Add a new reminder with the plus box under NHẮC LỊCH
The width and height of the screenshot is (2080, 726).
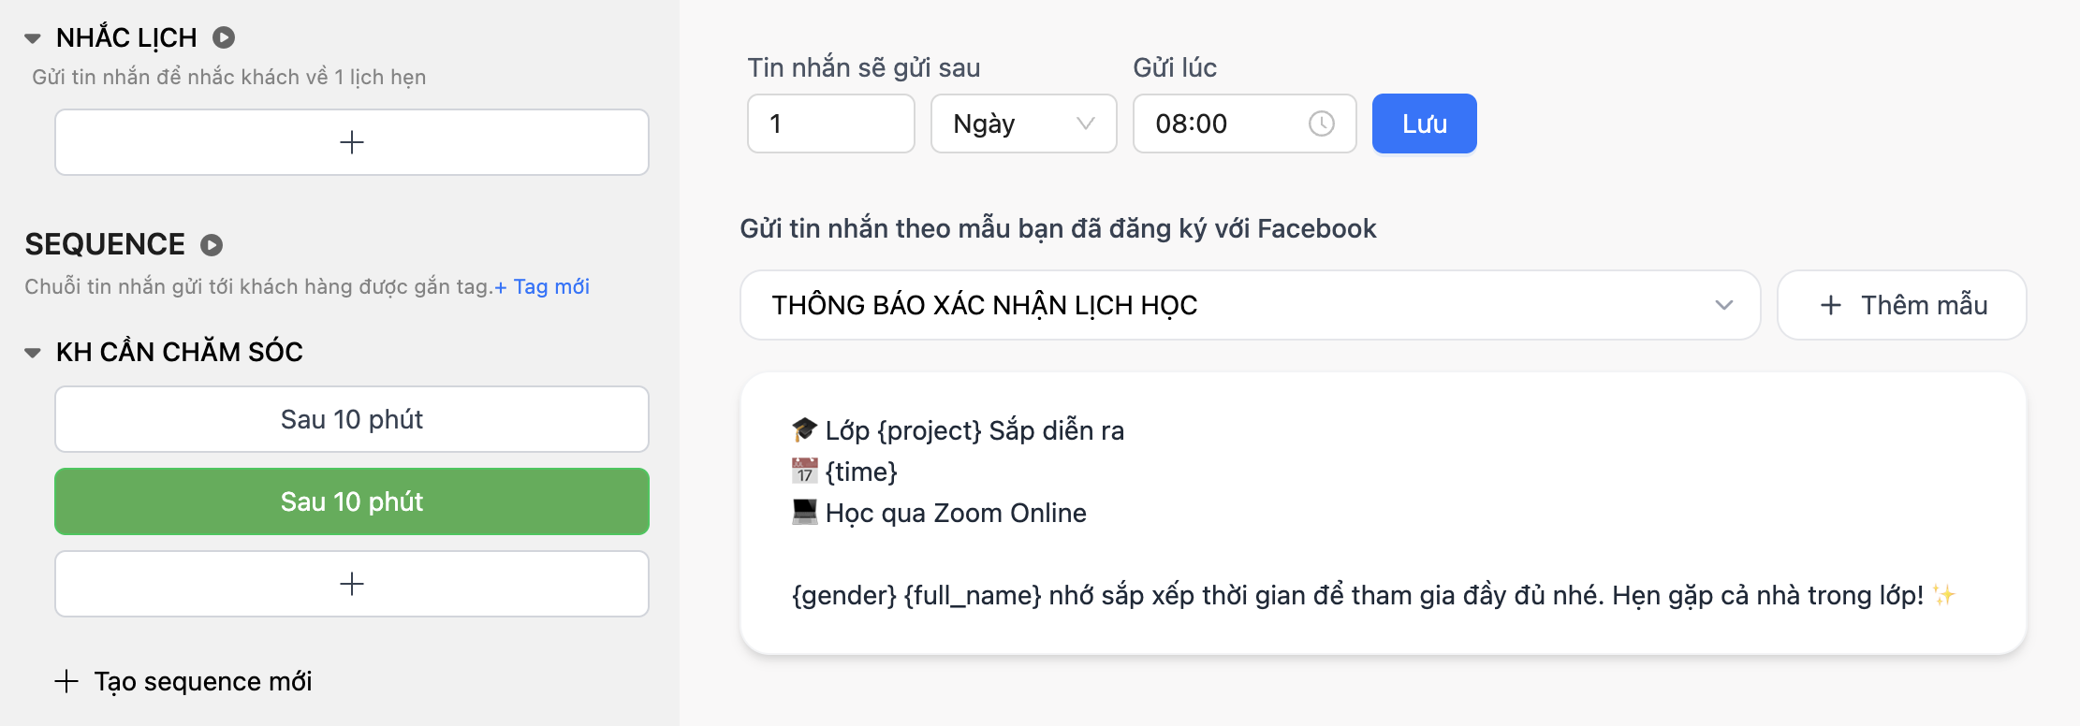[352, 142]
